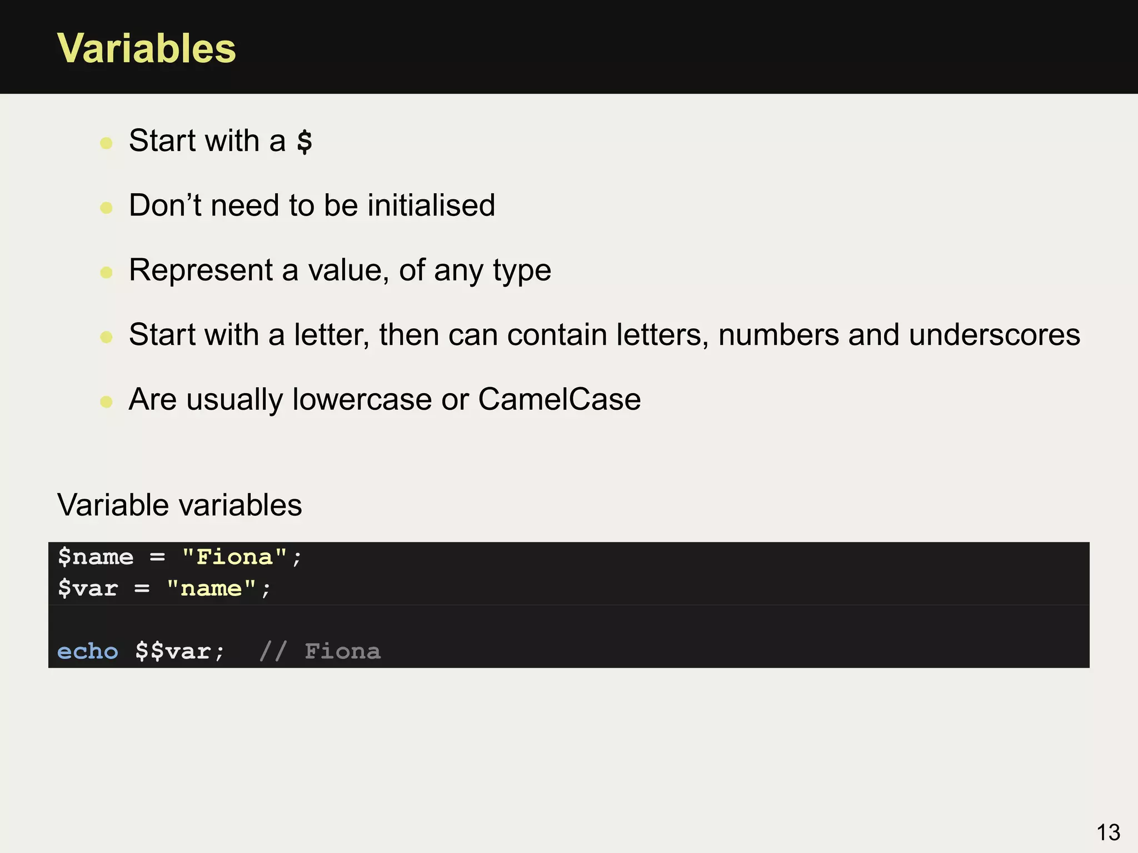This screenshot has width=1138, height=853.
Task: Click the blue echo keyword
Action: coord(88,651)
